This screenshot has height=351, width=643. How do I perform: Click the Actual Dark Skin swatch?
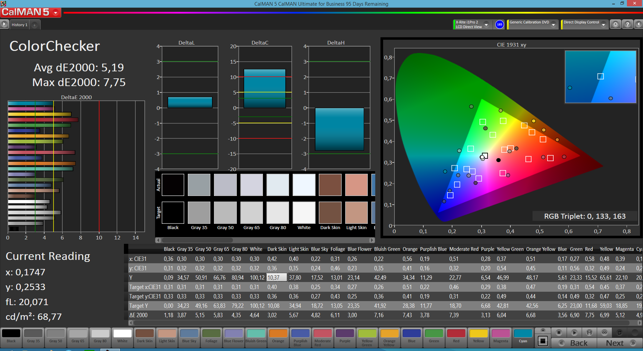coord(330,185)
